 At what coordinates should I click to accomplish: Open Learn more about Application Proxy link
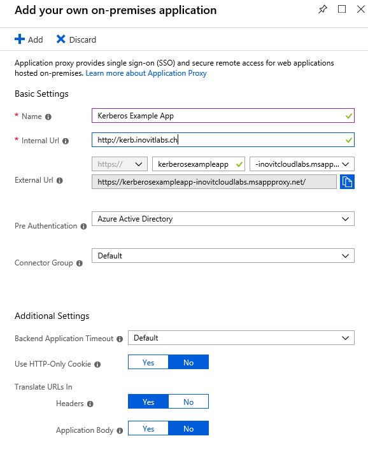[x=146, y=73]
